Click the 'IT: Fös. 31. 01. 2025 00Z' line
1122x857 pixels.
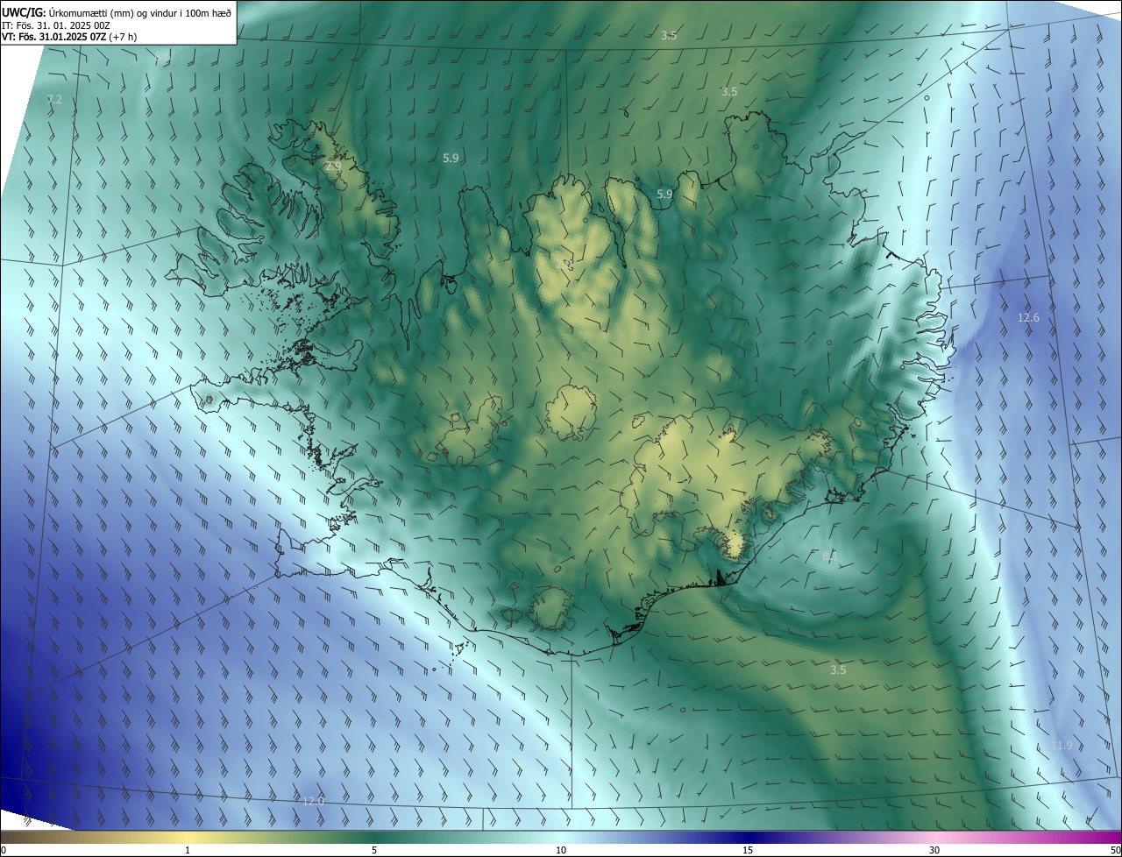55,25
